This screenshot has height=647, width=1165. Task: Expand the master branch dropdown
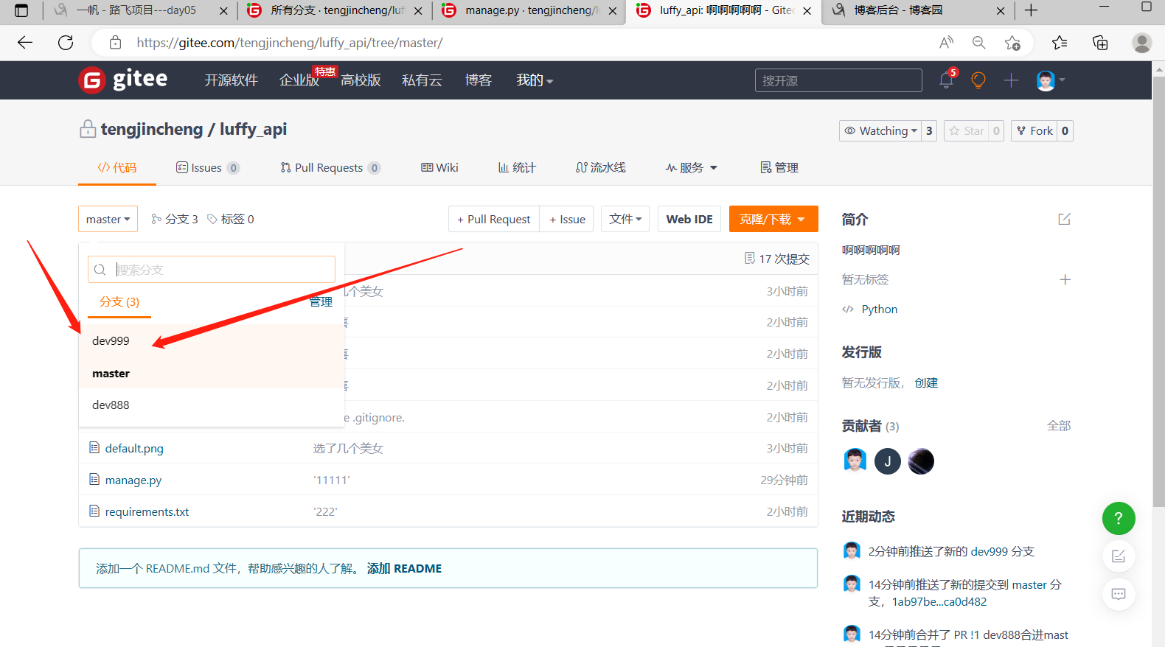(108, 219)
